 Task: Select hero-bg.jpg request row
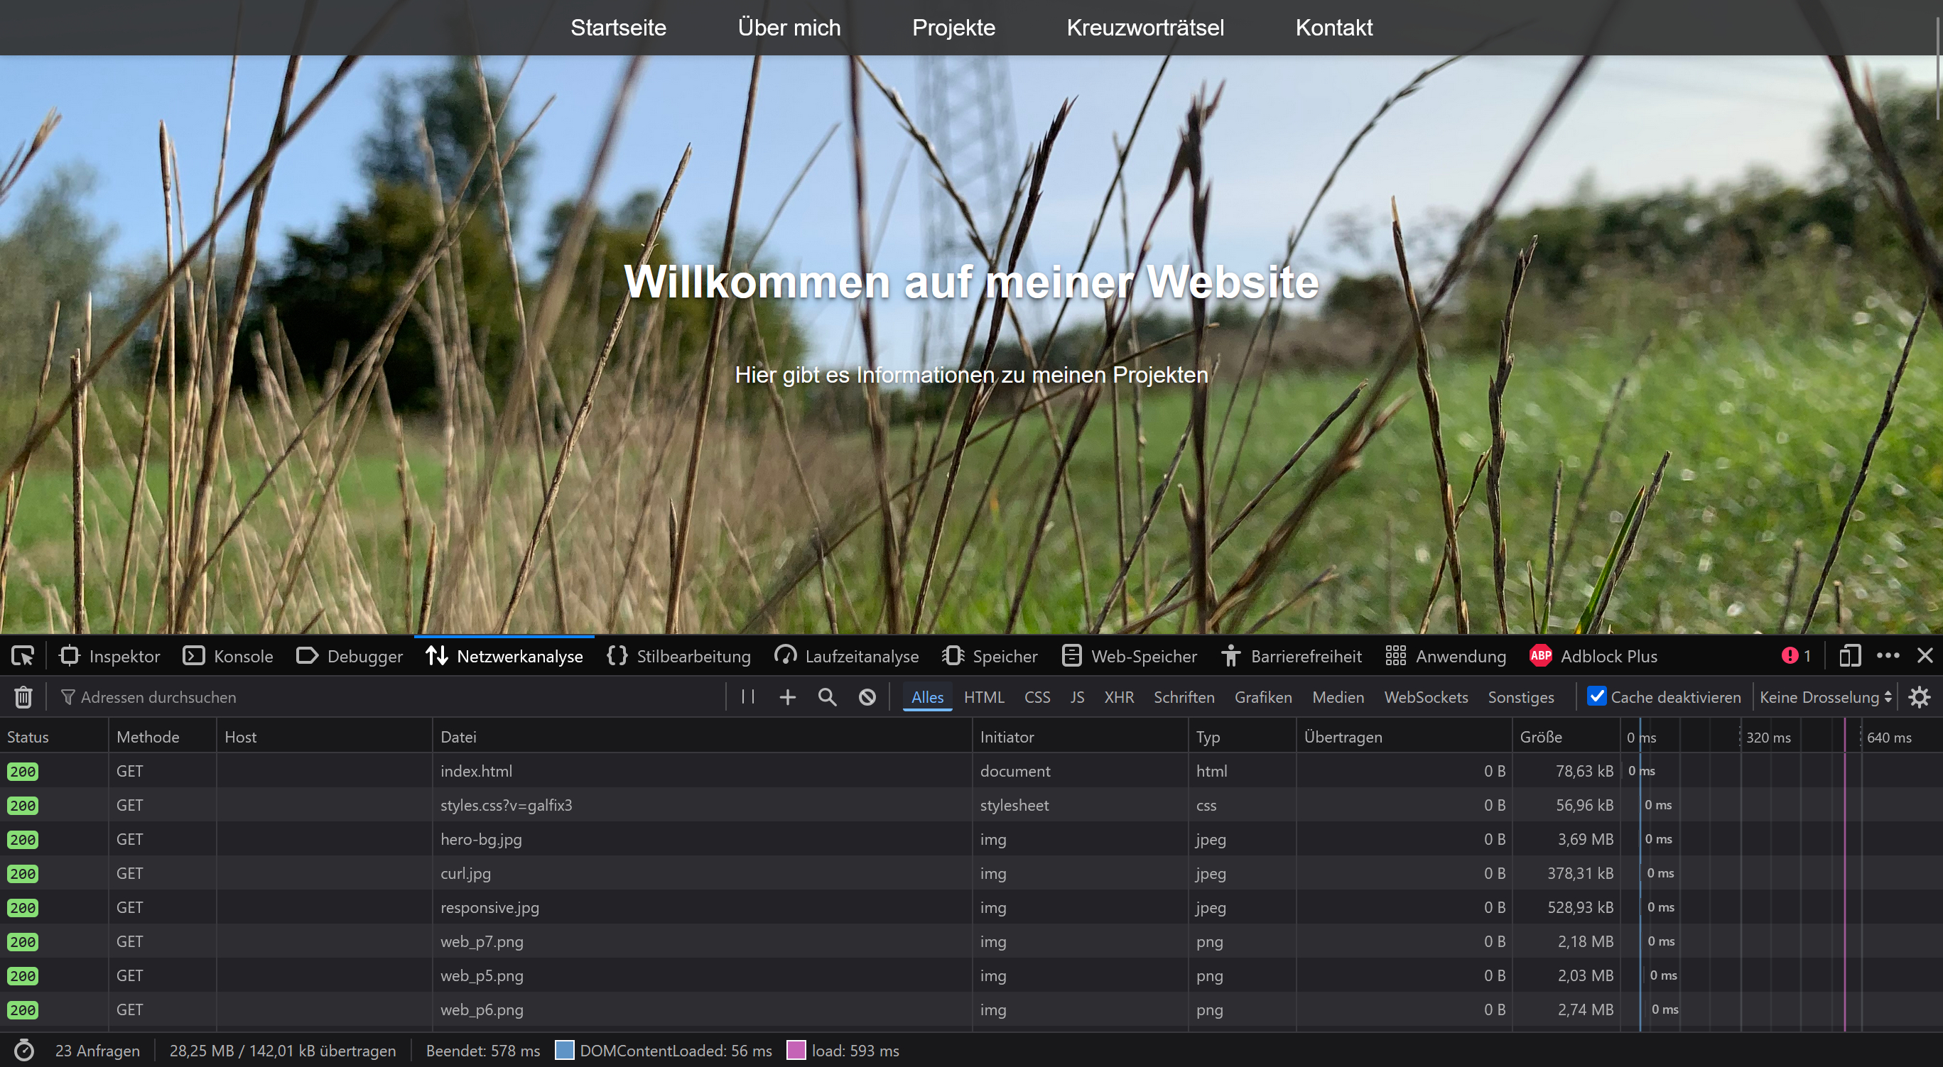click(x=481, y=839)
